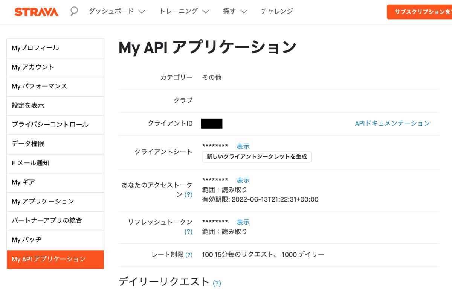Image resolution: width=452 pixels, height=290 pixels.
Task: Open My アカウント in the sidebar
Action: 55,67
